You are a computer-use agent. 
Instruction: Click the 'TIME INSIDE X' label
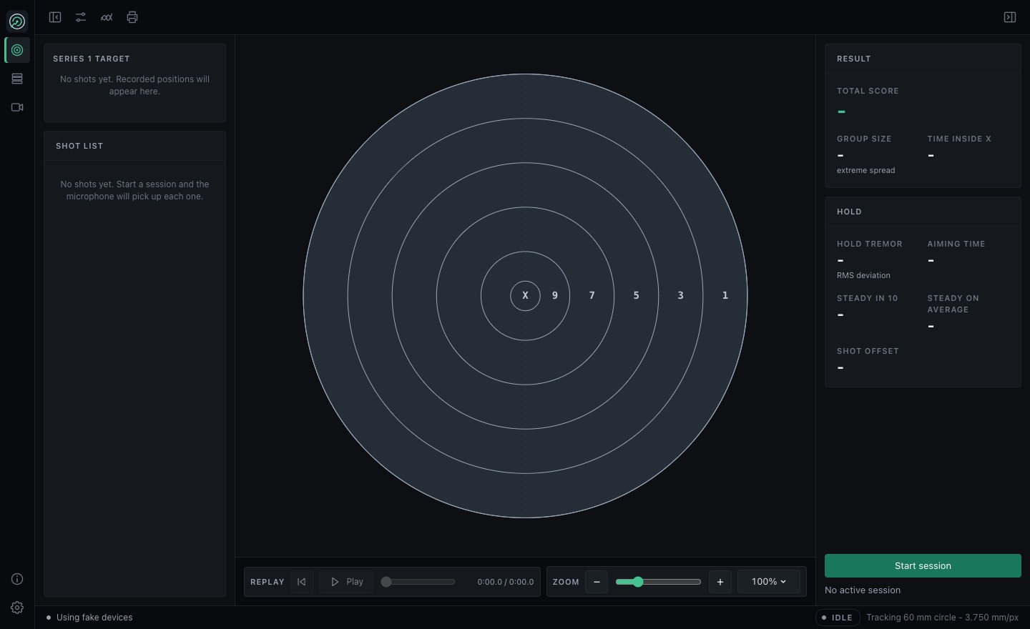(x=959, y=139)
